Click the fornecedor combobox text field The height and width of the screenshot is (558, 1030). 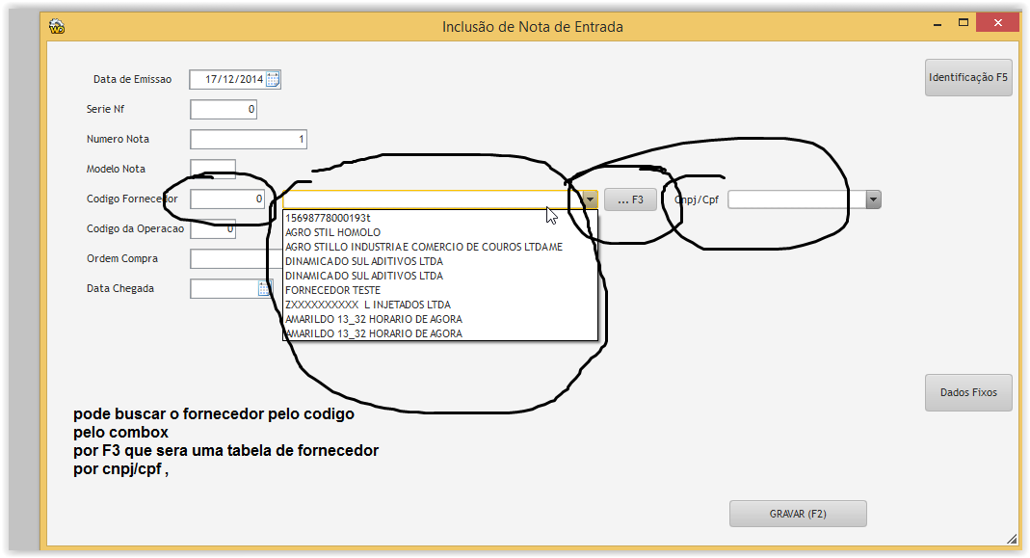click(433, 199)
